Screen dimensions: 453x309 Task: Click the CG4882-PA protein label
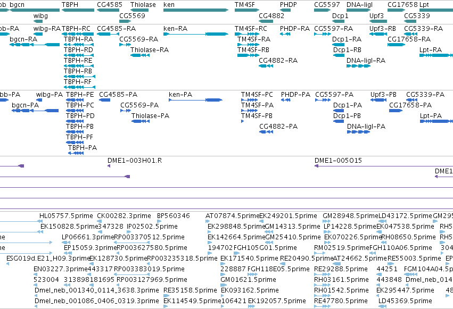pos(278,127)
